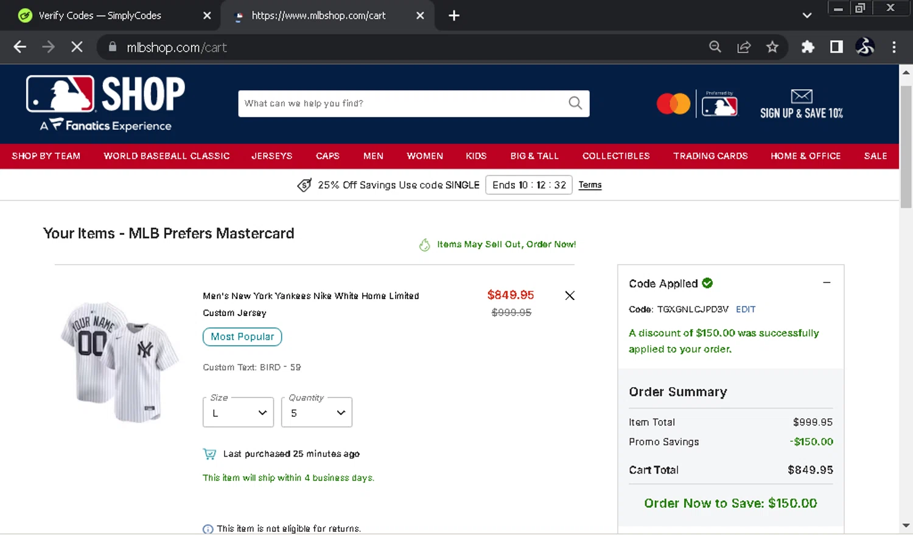
Task: Click the flame icon beside Items May Sell Out
Action: click(x=424, y=245)
